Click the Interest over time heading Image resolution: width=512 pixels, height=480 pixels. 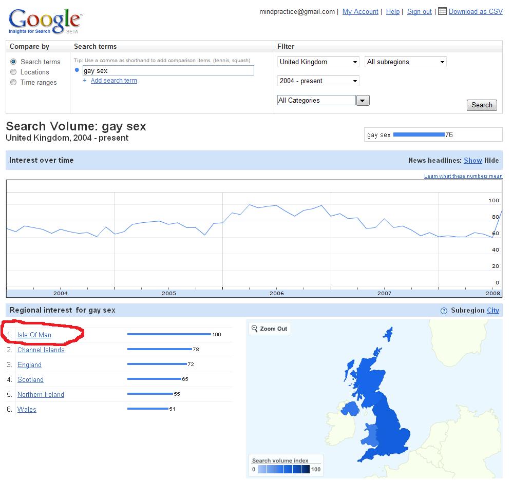click(x=42, y=160)
